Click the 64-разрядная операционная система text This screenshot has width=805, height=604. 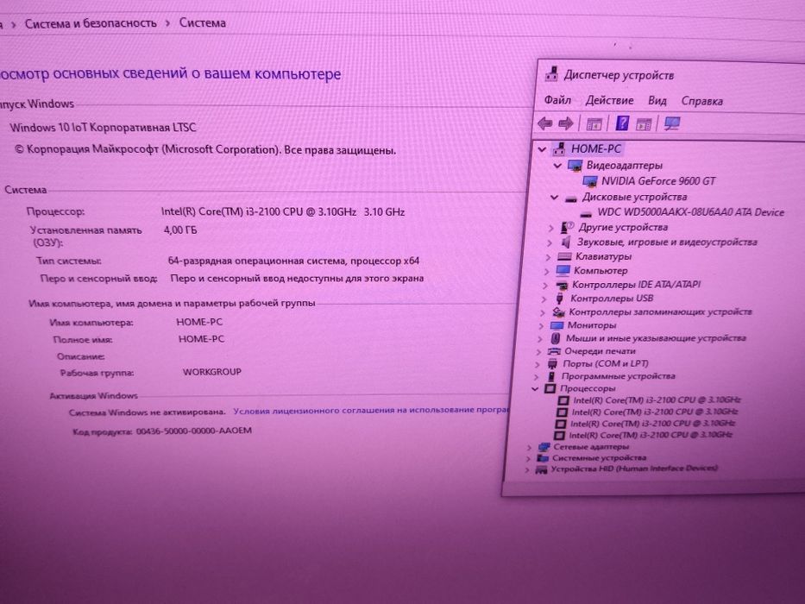click(293, 261)
